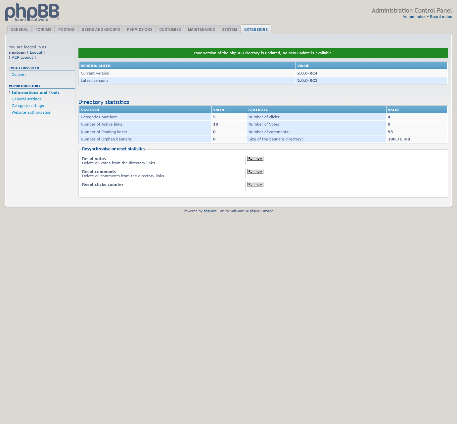The height and width of the screenshot is (424, 457).
Task: Click the Logout link
Action: (x=36, y=52)
